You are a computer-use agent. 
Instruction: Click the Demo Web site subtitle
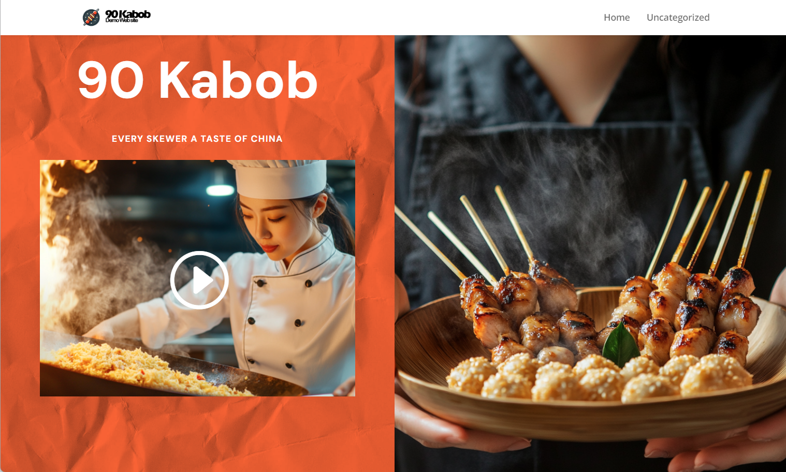coord(122,21)
